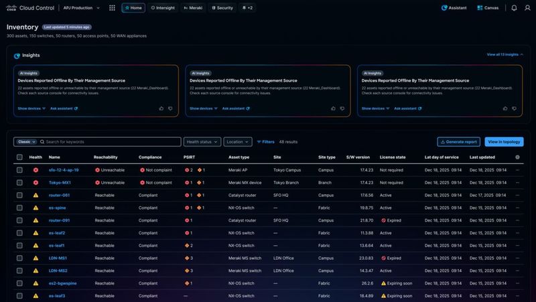Image resolution: width=536 pixels, height=302 pixels.
Task: Dislike the third insight card
Action: (x=514, y=108)
